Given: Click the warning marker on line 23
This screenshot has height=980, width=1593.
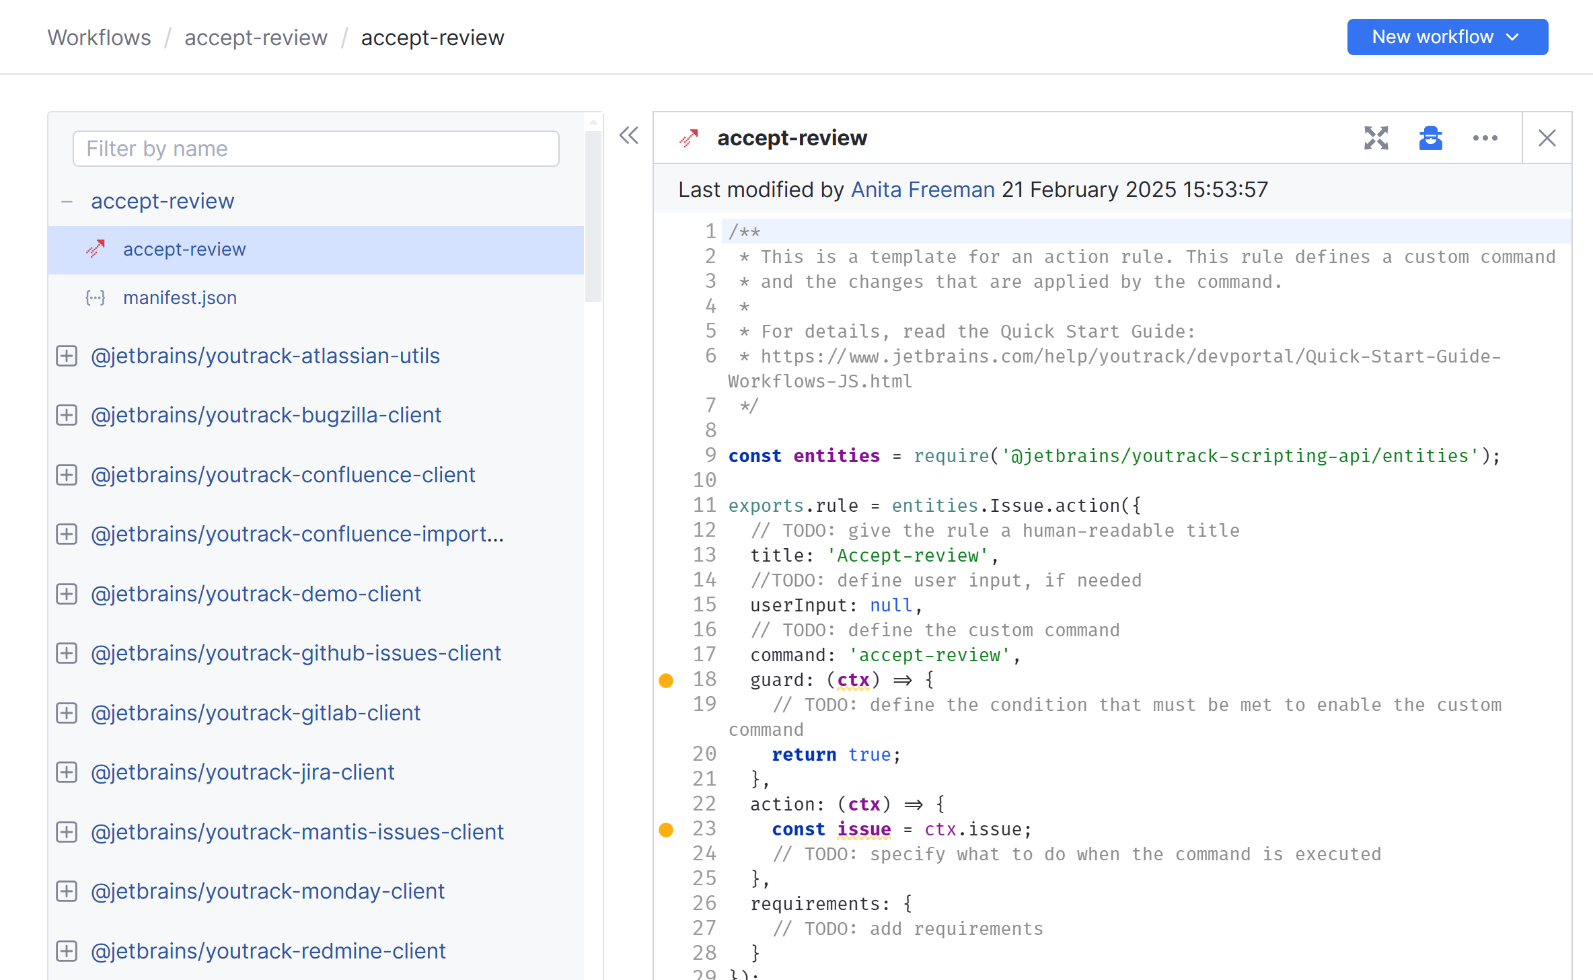Looking at the screenshot, I should pyautogui.click(x=666, y=830).
